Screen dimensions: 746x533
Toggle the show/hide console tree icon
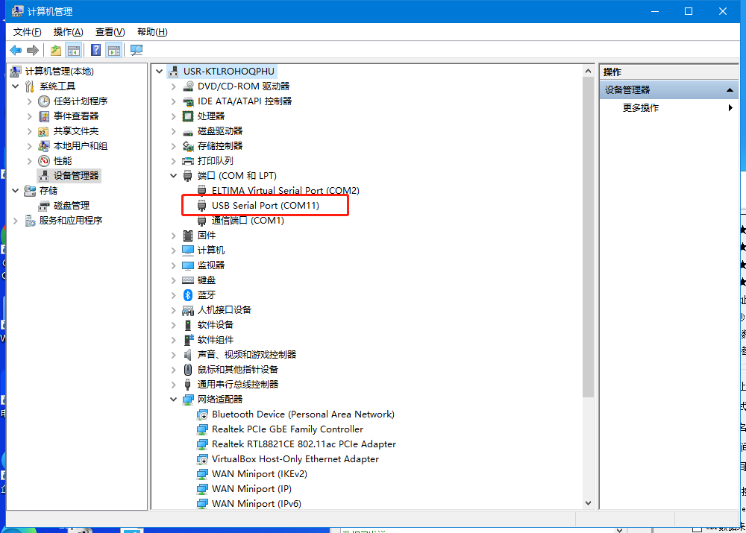point(74,50)
